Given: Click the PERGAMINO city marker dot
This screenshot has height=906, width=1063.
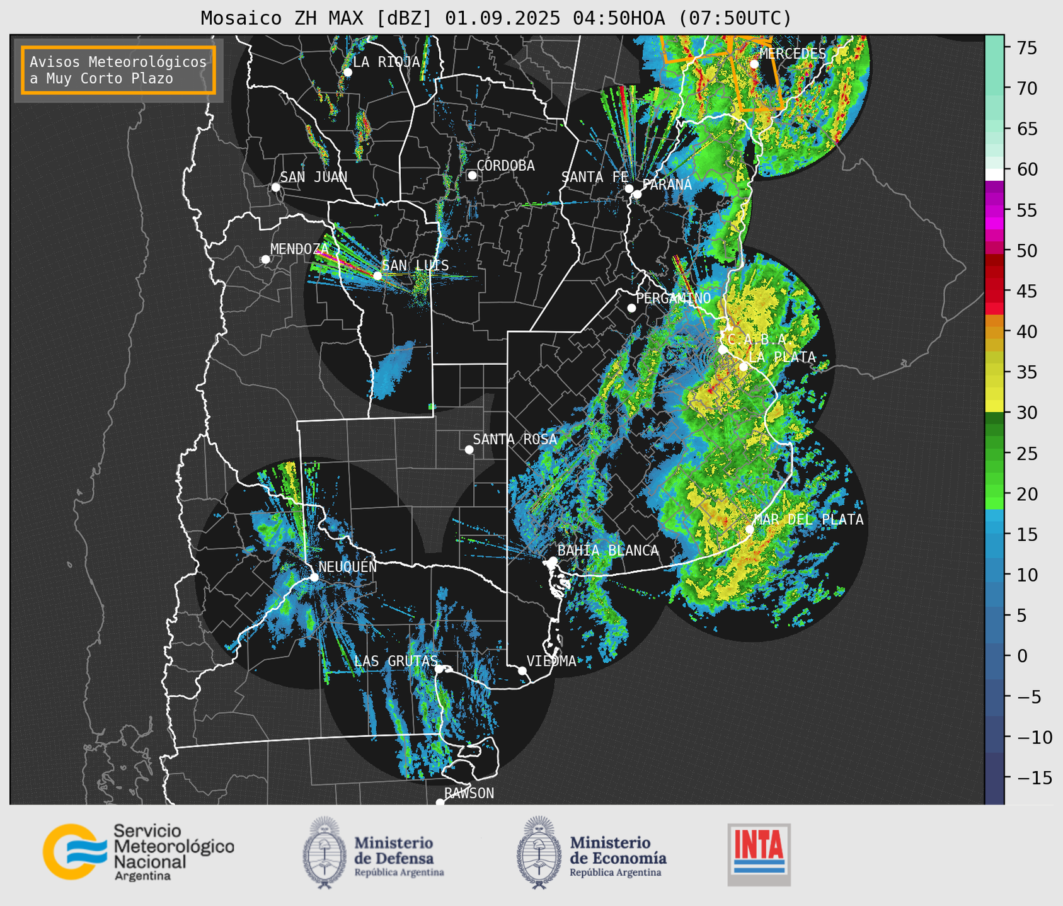Looking at the screenshot, I should coord(631,308).
